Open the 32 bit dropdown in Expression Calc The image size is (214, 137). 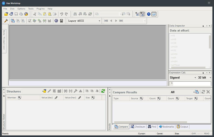click(x=204, y=77)
